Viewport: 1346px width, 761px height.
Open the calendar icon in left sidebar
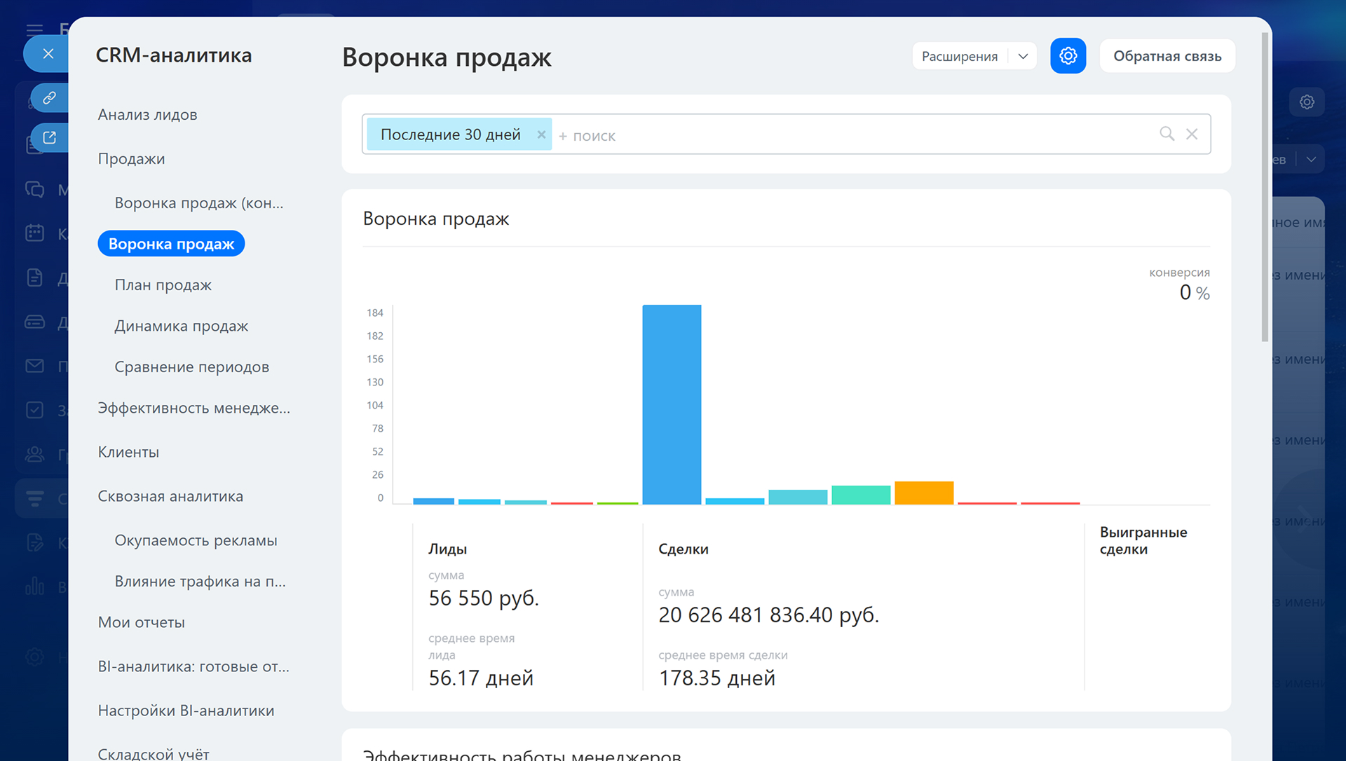click(x=34, y=233)
